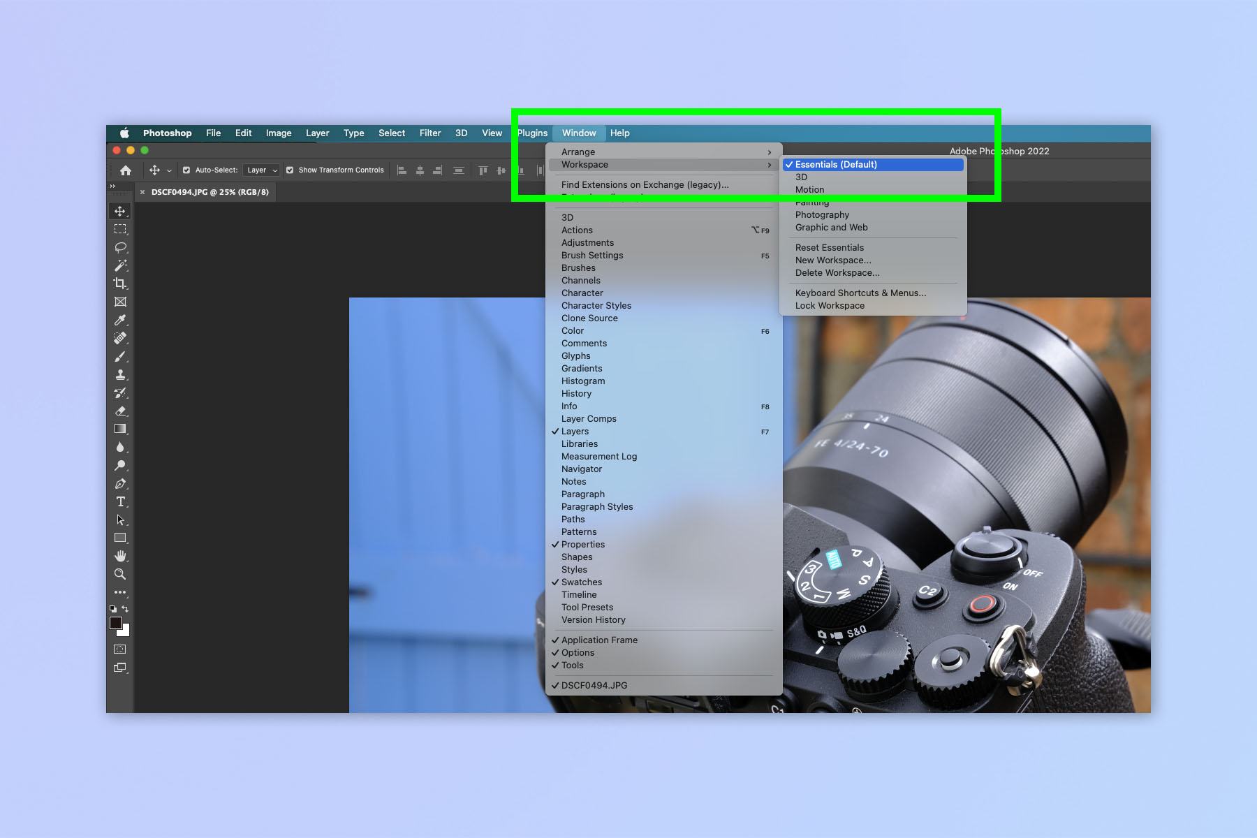
Task: Select the Pen tool
Action: click(x=120, y=483)
